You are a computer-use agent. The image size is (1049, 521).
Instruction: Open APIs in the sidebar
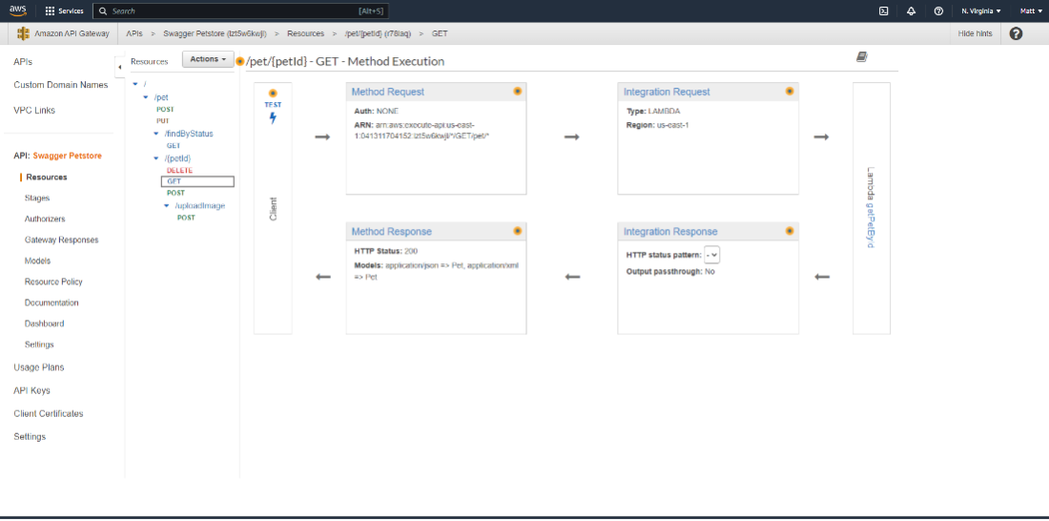(23, 62)
